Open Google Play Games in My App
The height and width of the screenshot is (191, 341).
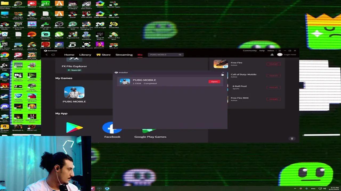click(150, 133)
